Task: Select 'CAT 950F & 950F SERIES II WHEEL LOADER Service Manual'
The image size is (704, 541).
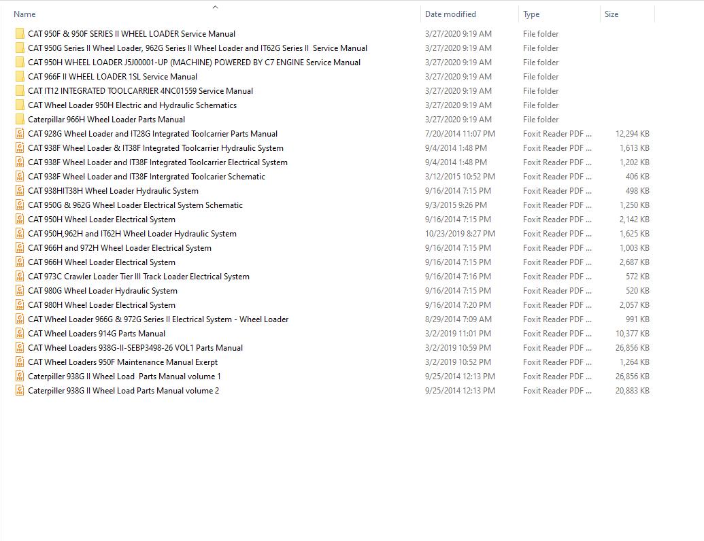Action: coord(131,34)
